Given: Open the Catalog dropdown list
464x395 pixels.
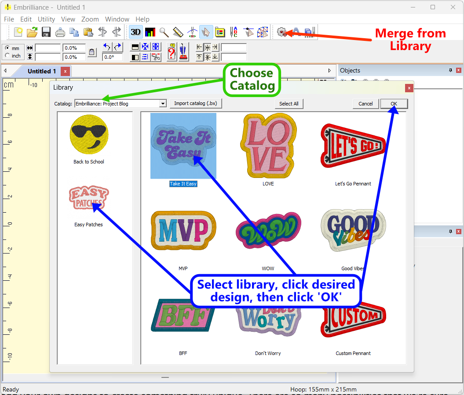Looking at the screenshot, I should (x=163, y=104).
